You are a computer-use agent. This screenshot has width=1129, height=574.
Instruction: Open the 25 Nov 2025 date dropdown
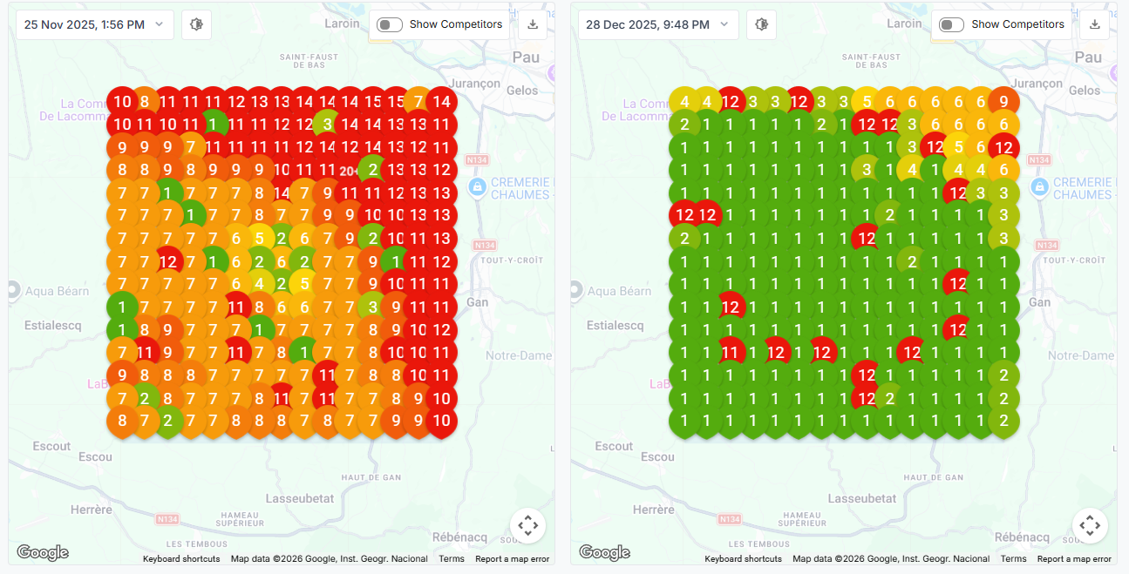93,24
